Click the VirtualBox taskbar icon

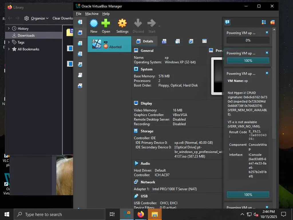pos(127,214)
